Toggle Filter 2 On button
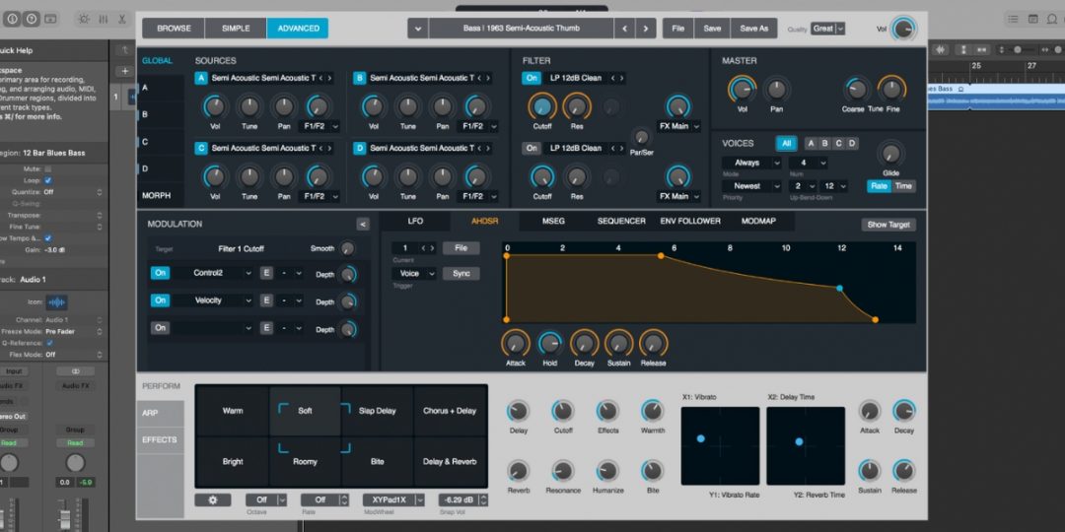Screen dimensions: 1065x532 532,148
